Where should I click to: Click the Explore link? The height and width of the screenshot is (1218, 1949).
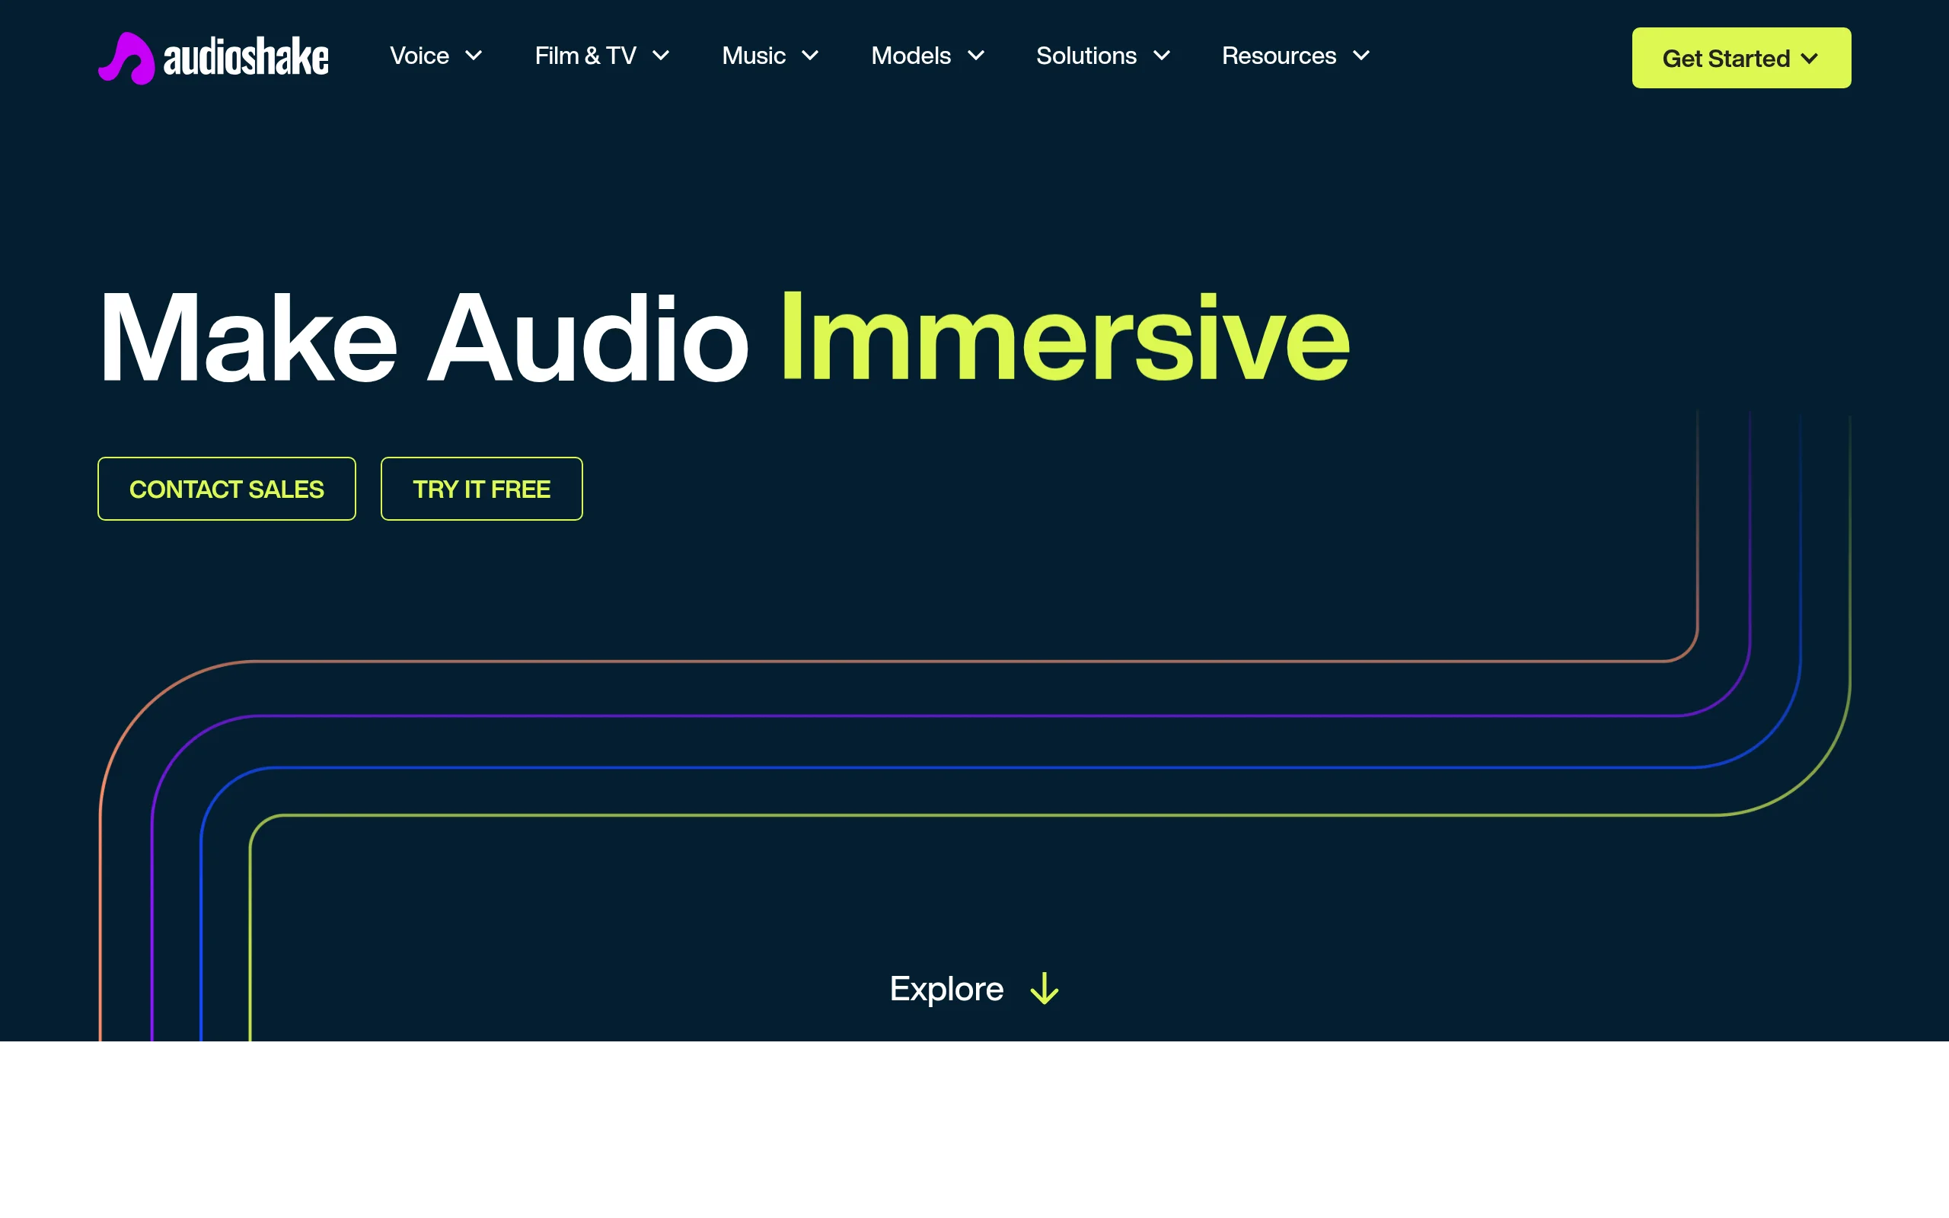[x=946, y=988]
